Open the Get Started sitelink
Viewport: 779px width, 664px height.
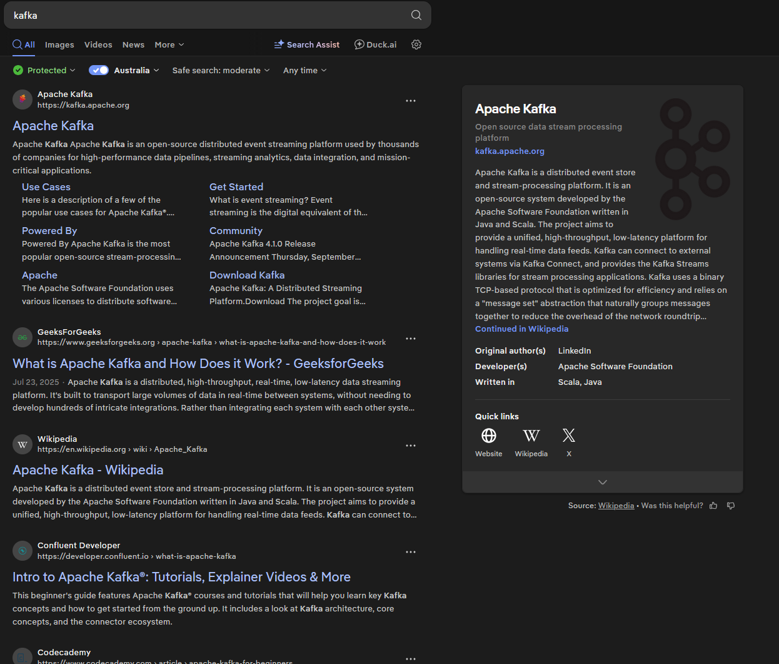tap(236, 186)
